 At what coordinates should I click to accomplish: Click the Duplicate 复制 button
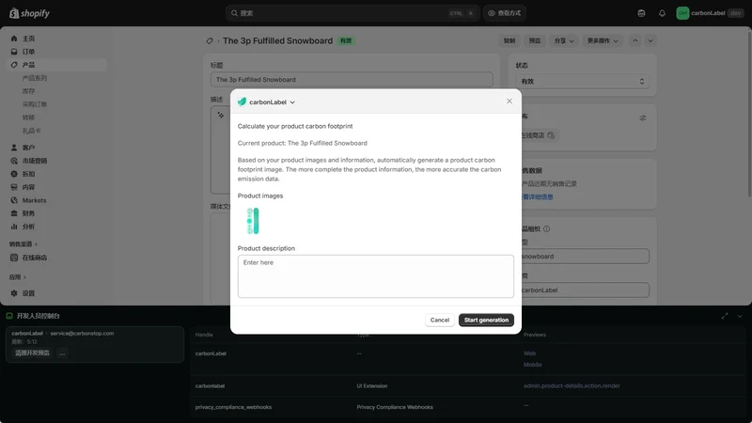509,40
